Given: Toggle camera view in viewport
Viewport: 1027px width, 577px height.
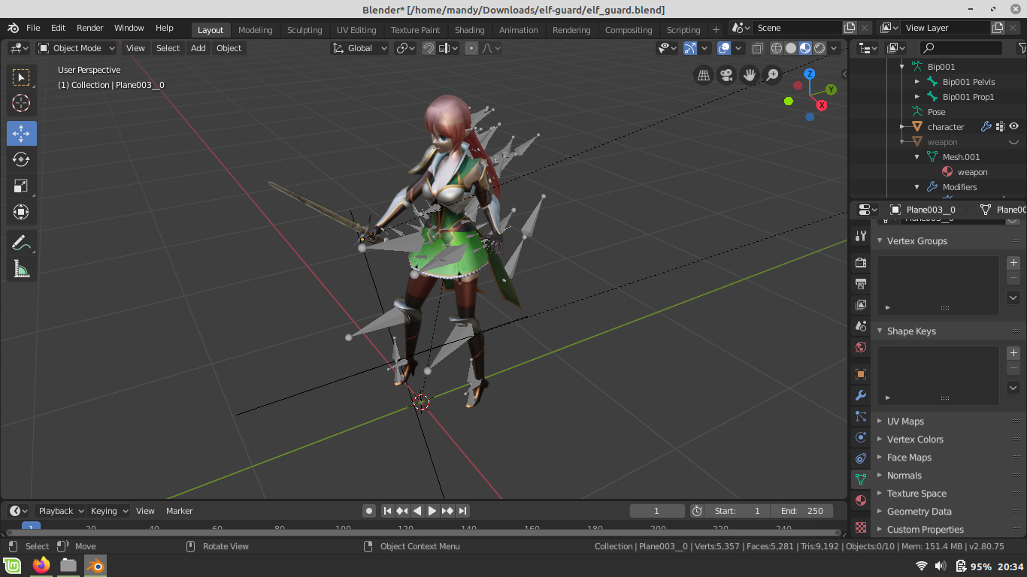Looking at the screenshot, I should coord(726,74).
